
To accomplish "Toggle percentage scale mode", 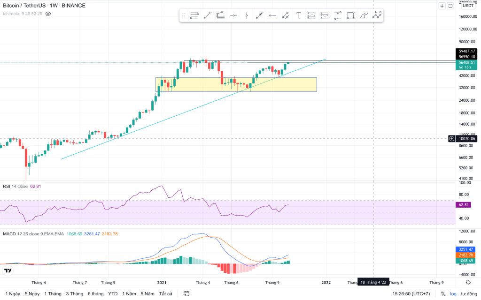I will 442,294.
